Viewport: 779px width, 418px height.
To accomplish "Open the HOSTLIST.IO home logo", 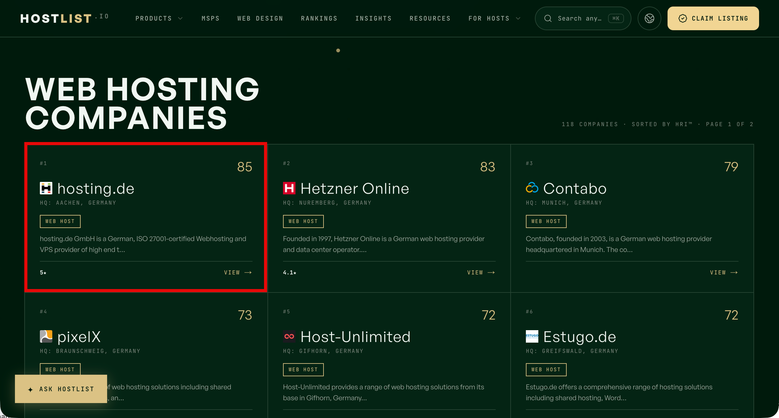I will 64,18.
